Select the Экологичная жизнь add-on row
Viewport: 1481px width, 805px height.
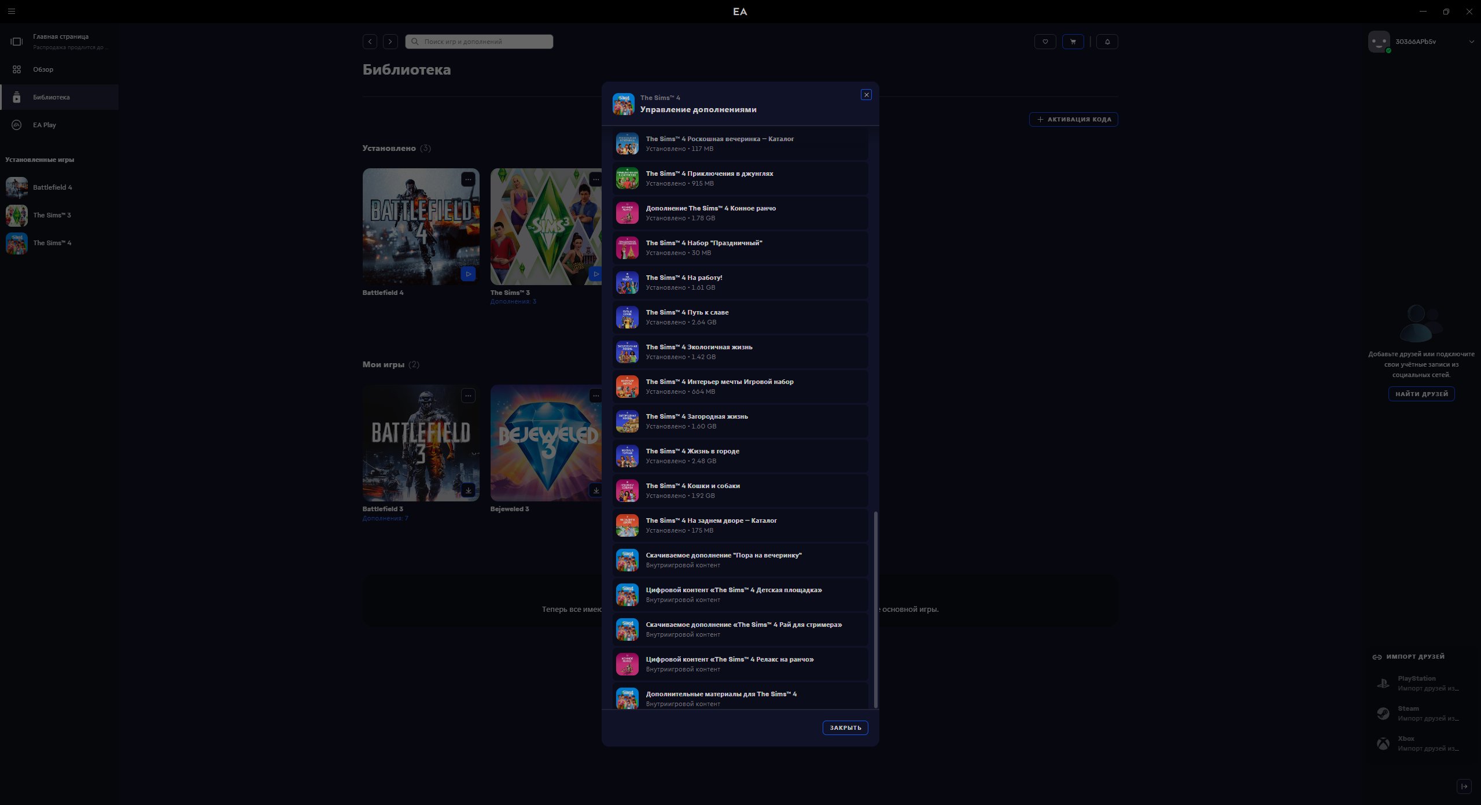[740, 352]
